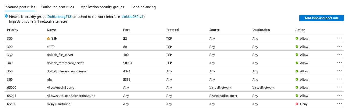
Task: Open the DoltLabnsg218 security group link
Action: coord(59,17)
